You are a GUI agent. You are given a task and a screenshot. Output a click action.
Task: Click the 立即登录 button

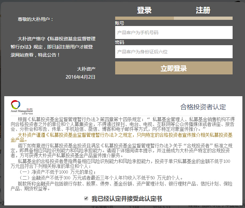174,68
